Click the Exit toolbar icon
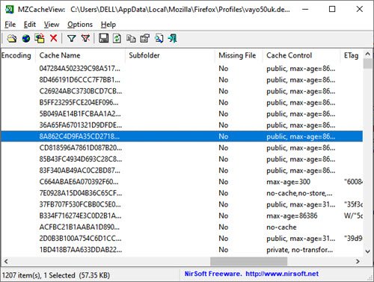 coord(172,38)
